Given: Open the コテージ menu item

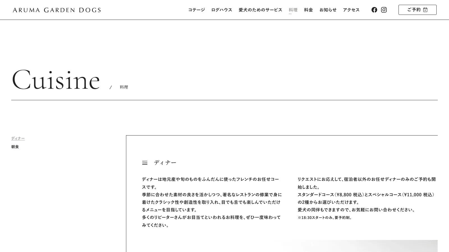Looking at the screenshot, I should (x=196, y=10).
